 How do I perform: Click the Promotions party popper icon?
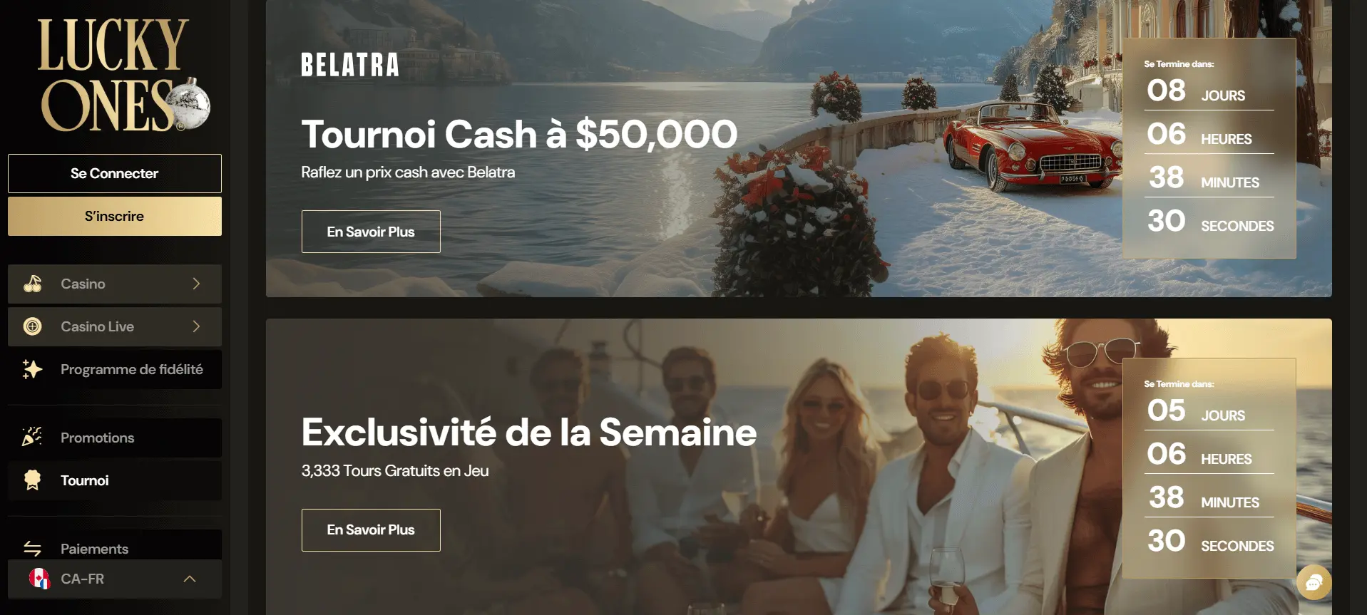tap(32, 437)
